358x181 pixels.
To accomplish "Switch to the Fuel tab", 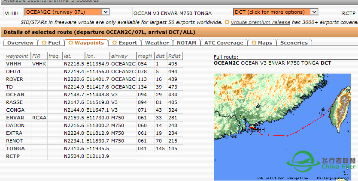I will pos(51,43).
